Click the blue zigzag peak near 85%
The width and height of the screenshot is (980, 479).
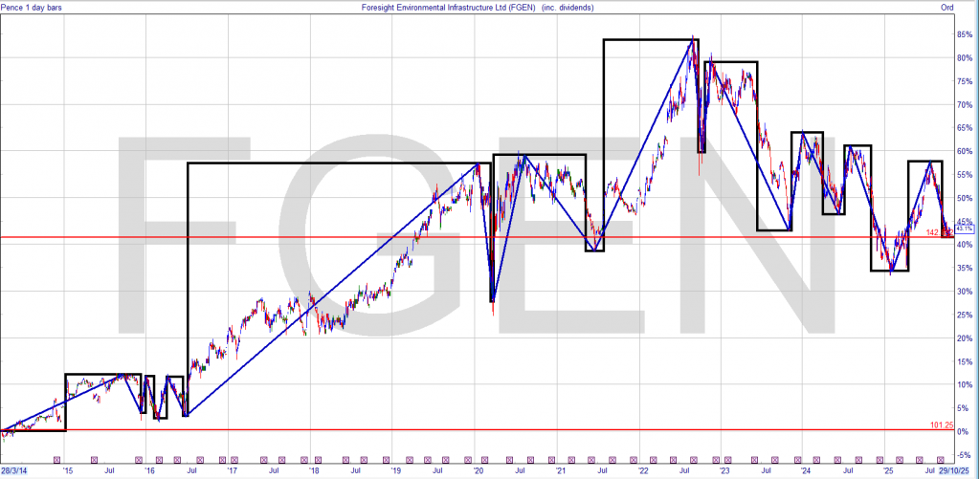coord(693,39)
